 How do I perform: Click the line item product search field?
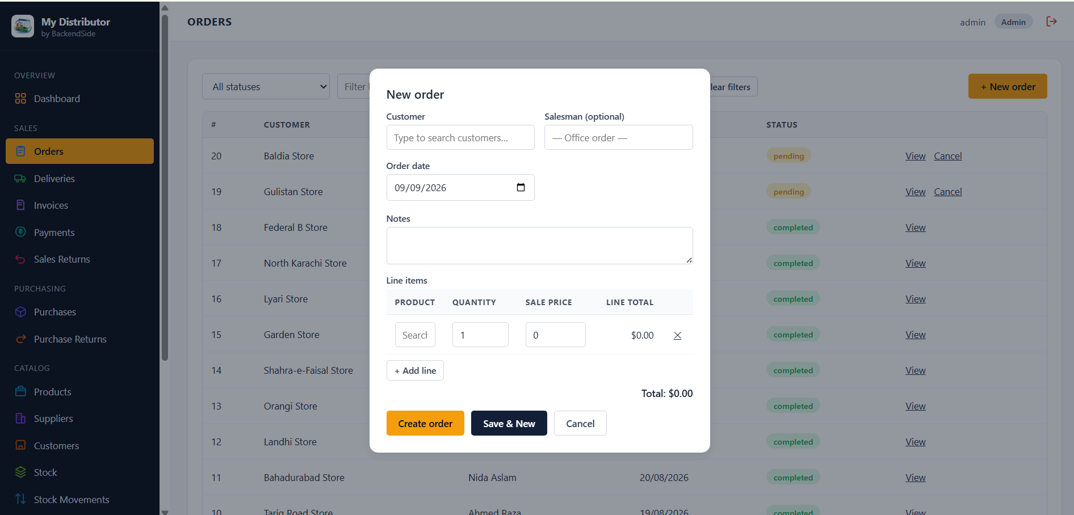[x=415, y=335]
